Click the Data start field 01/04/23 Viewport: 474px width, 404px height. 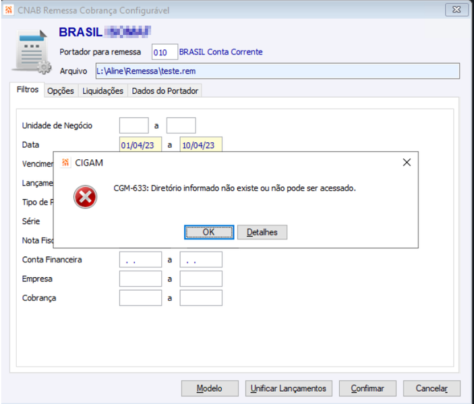coord(140,144)
